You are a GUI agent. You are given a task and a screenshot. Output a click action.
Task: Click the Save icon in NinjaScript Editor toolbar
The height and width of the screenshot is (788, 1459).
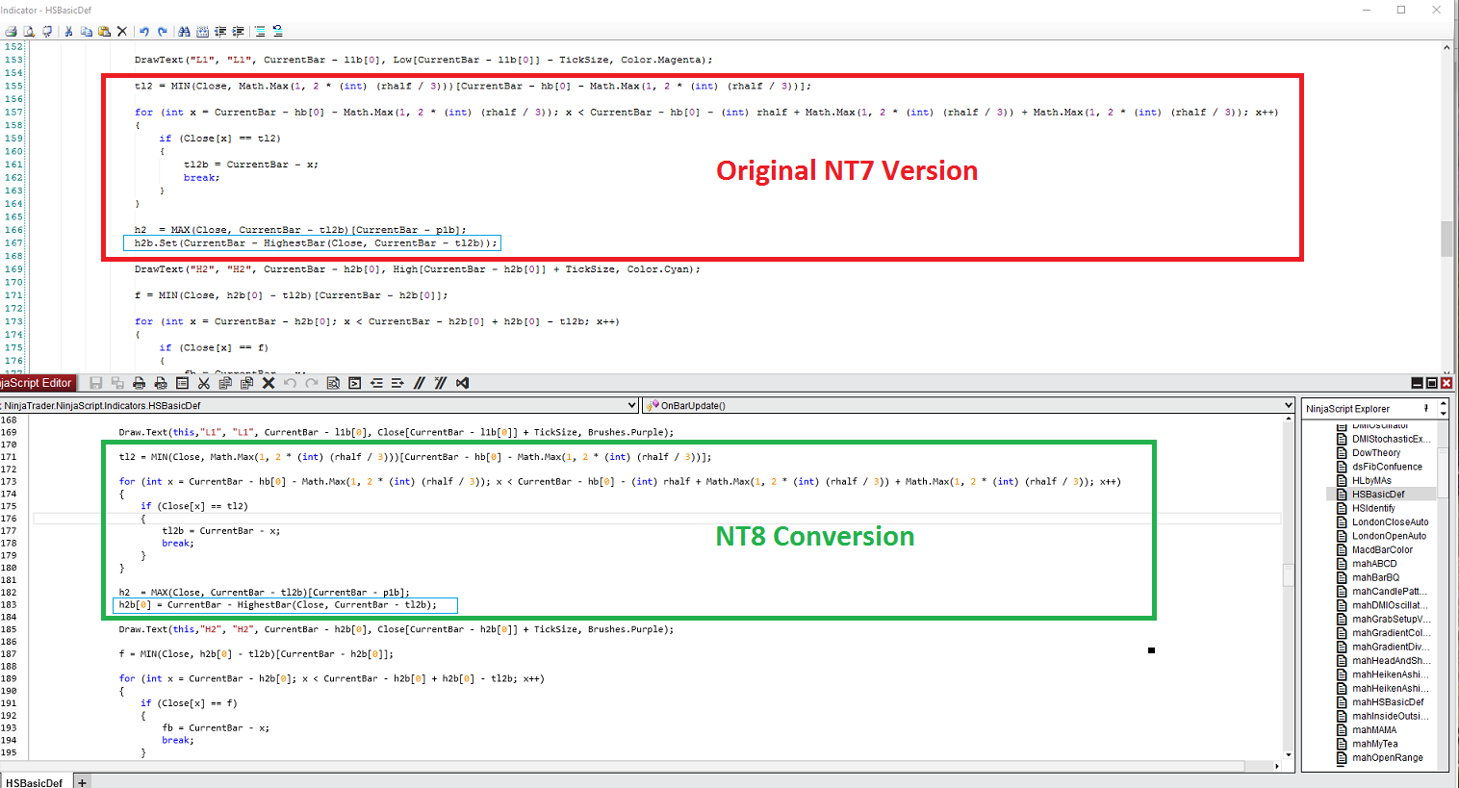[x=95, y=383]
